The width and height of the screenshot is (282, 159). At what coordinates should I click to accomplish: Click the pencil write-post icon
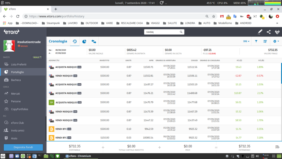pos(260,32)
